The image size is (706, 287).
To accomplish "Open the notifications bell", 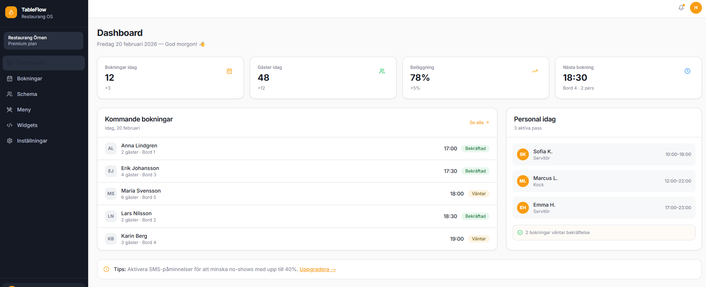I will (x=681, y=7).
